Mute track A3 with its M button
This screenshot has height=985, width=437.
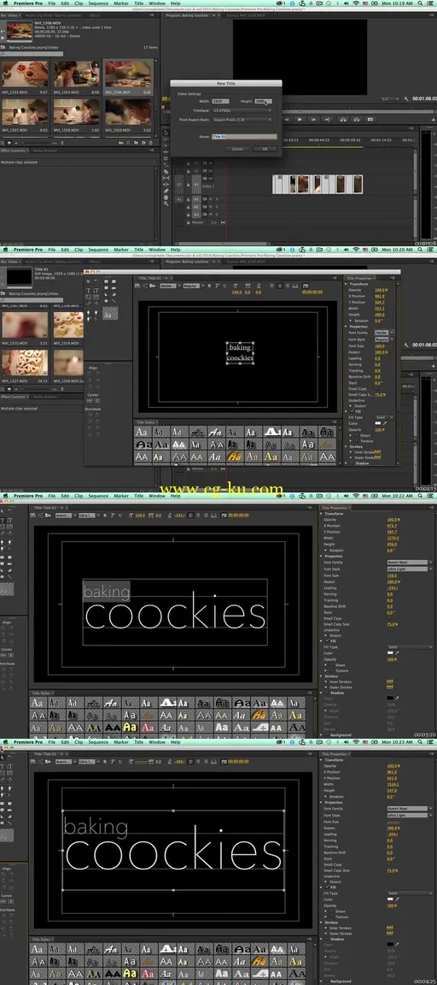210,213
